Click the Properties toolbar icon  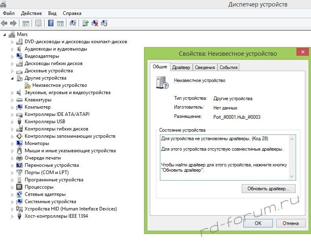(38, 23)
